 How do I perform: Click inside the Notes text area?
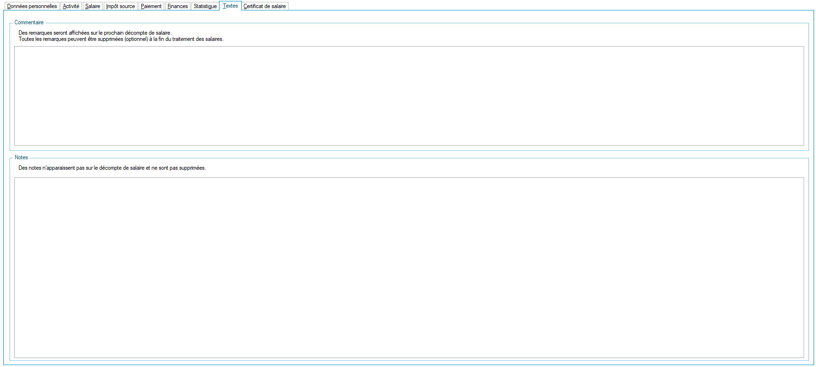(x=409, y=268)
